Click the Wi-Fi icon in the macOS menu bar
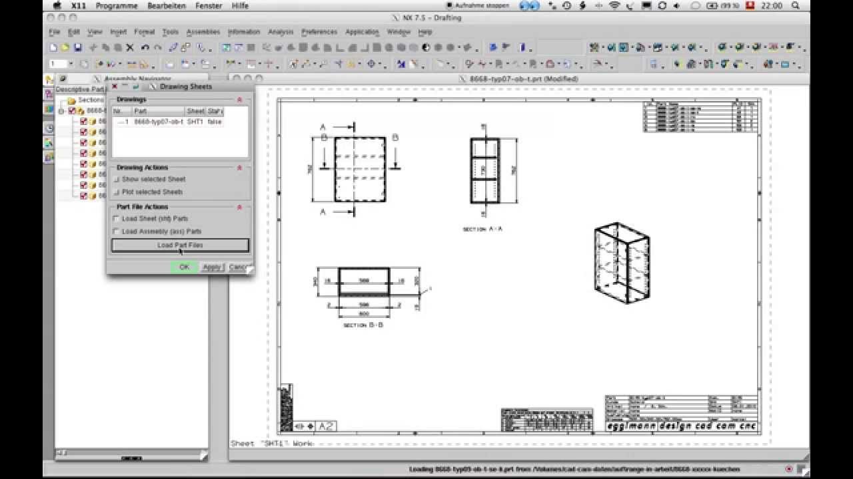853x479 pixels. [x=614, y=5]
